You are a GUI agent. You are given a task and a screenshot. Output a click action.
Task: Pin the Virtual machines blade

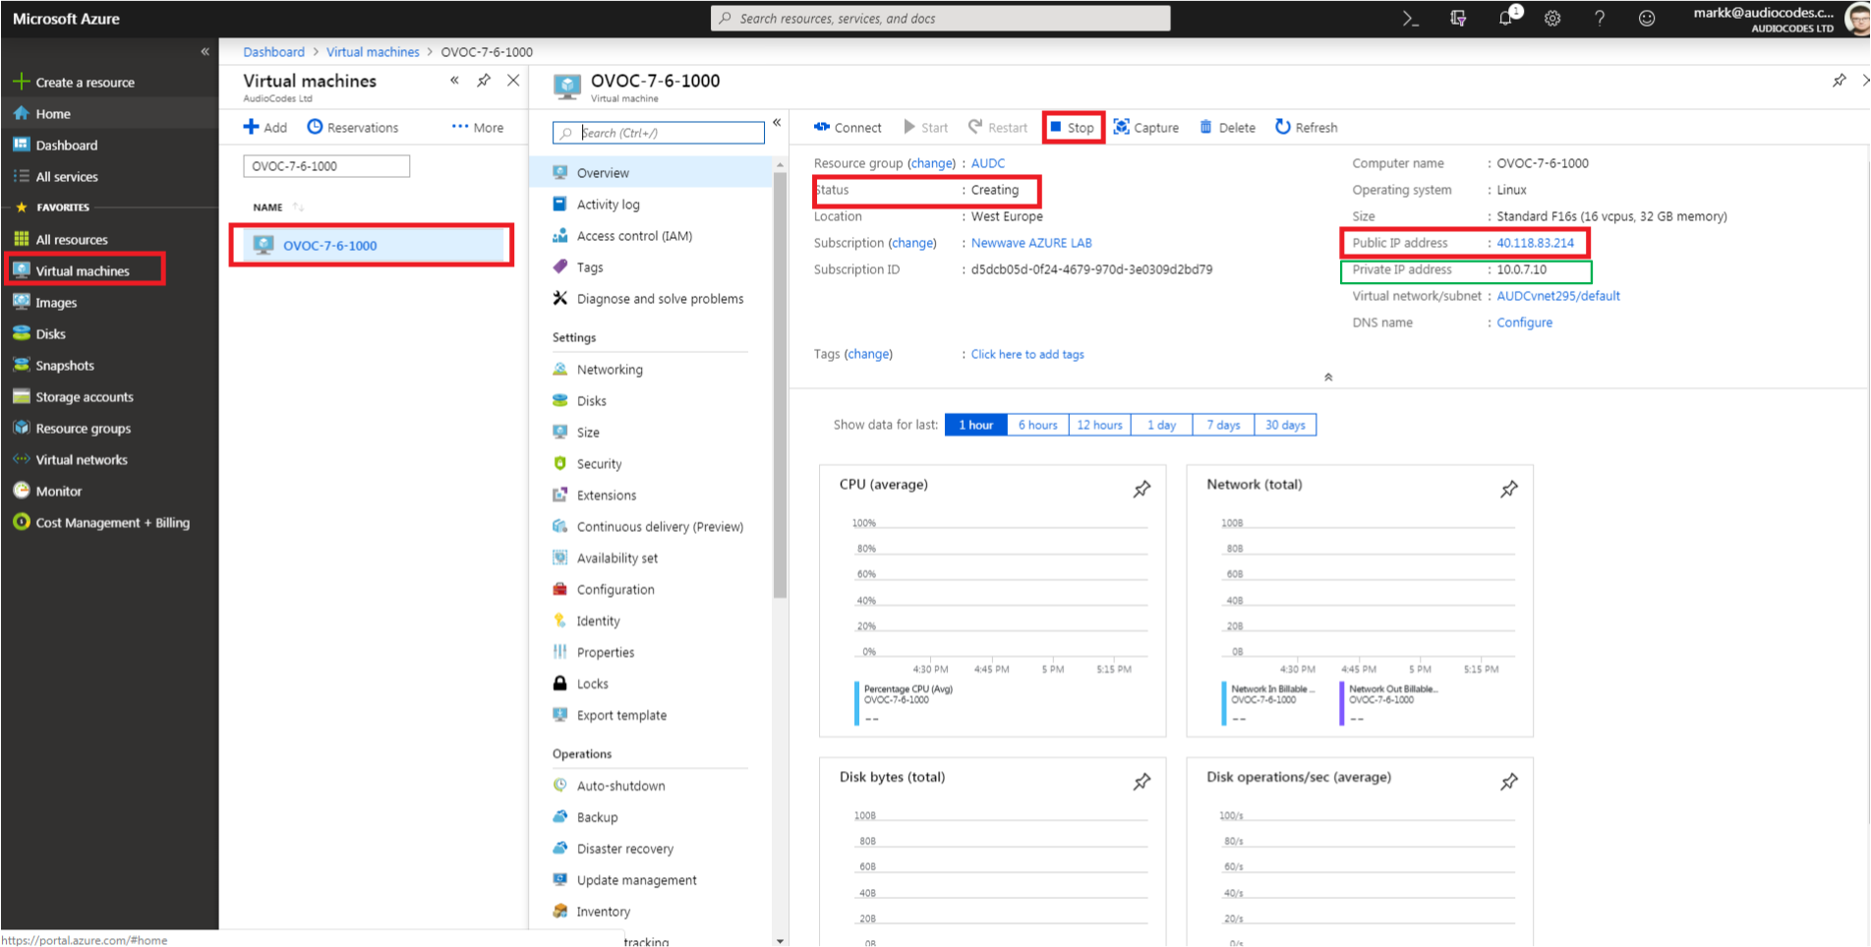[484, 81]
